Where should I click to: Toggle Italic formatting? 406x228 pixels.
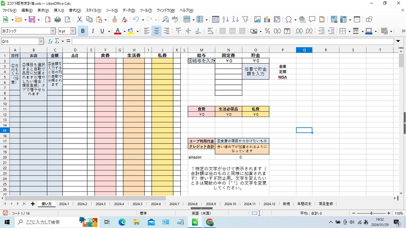click(93, 31)
